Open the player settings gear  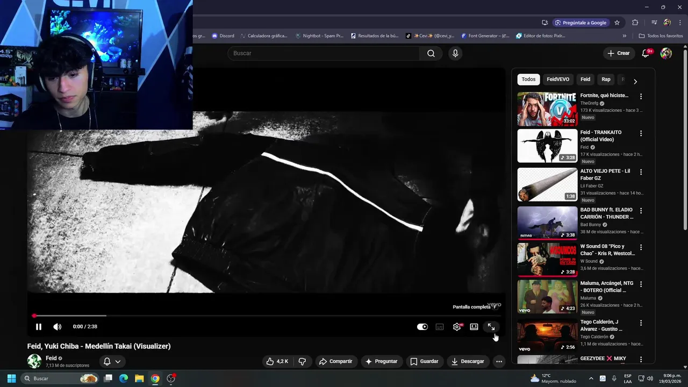click(x=457, y=327)
